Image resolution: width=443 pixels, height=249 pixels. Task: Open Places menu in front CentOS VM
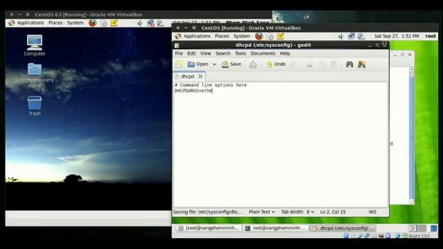tap(221, 36)
